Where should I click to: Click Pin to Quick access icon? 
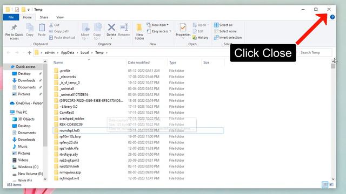point(14,27)
